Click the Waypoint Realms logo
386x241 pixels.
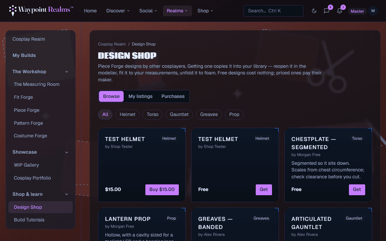pyautogui.click(x=41, y=11)
